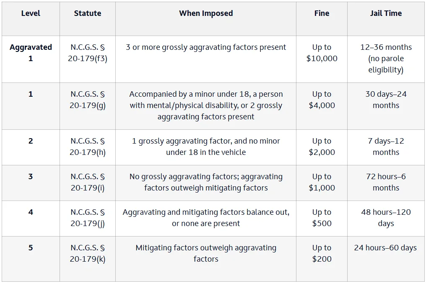The height and width of the screenshot is (283, 426).
Task: Select statute N.C.G.S. § 20-179(i) cell
Action: pyautogui.click(x=88, y=183)
